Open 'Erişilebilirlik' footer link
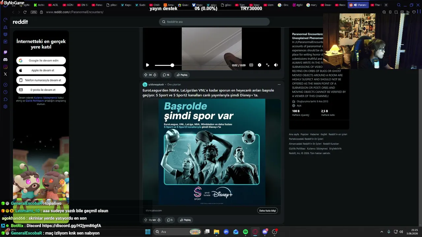This screenshot has height=237, width=422. (335, 148)
